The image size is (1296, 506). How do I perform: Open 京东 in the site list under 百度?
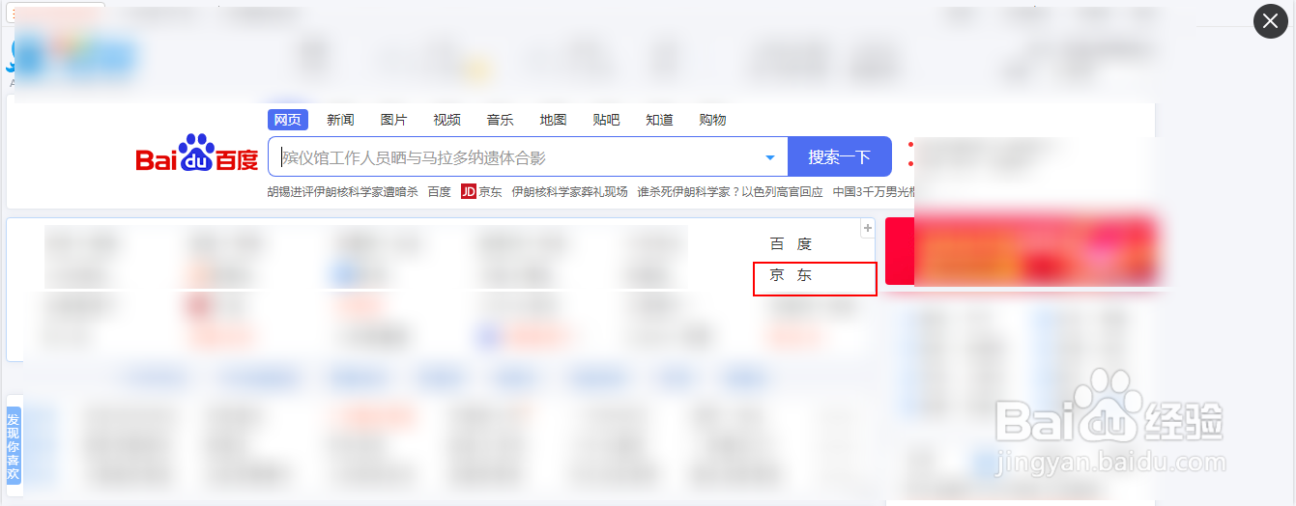point(791,275)
